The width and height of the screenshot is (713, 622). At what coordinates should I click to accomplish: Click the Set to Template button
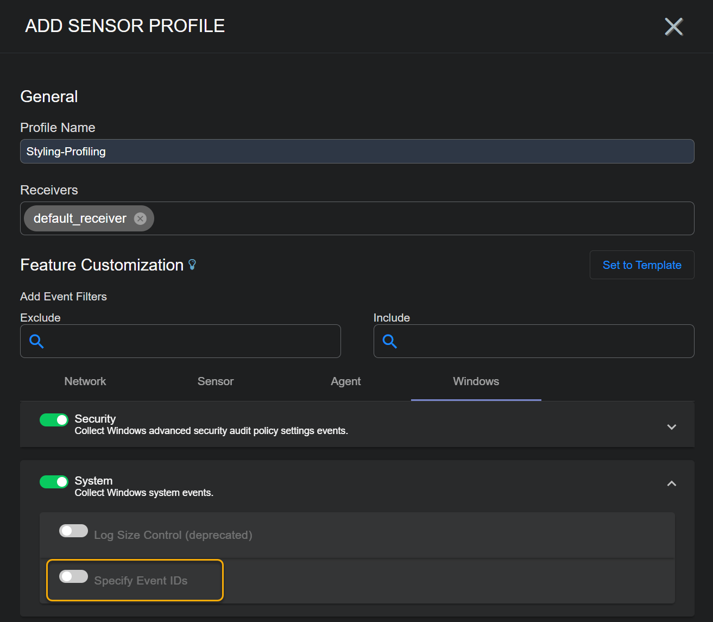641,265
